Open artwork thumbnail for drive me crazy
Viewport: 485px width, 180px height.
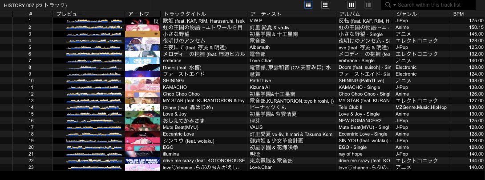click(x=142, y=160)
